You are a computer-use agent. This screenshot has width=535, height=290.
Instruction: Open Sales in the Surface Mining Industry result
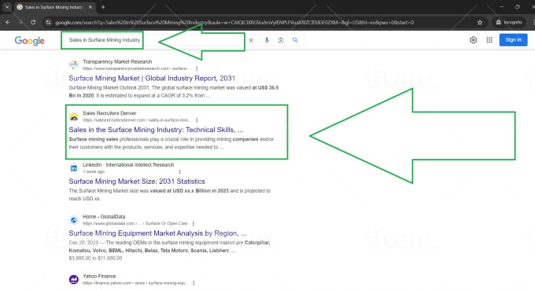[156, 130]
